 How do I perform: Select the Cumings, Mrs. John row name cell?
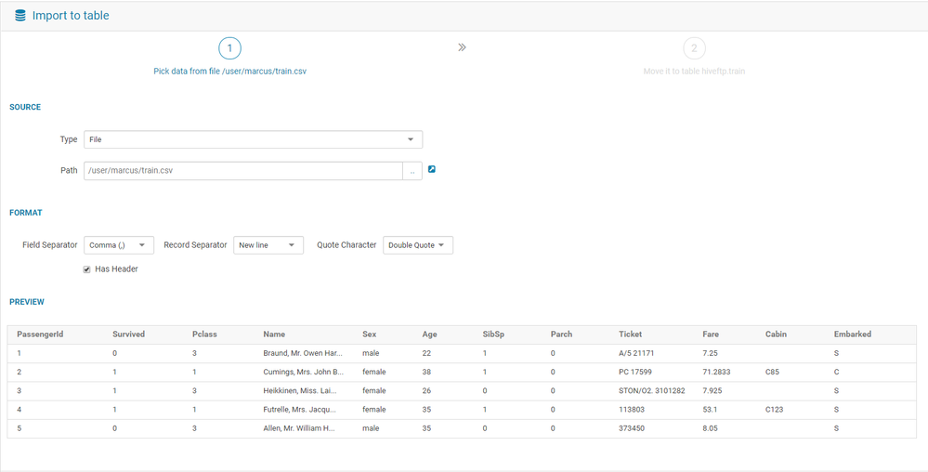(303, 372)
